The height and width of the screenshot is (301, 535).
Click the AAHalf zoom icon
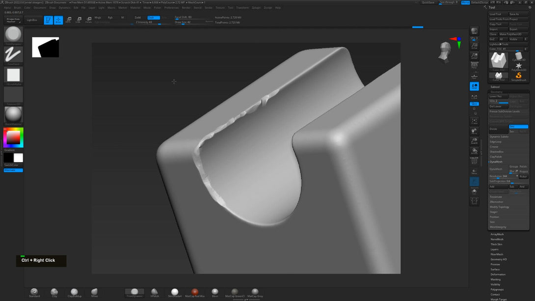pos(474,55)
